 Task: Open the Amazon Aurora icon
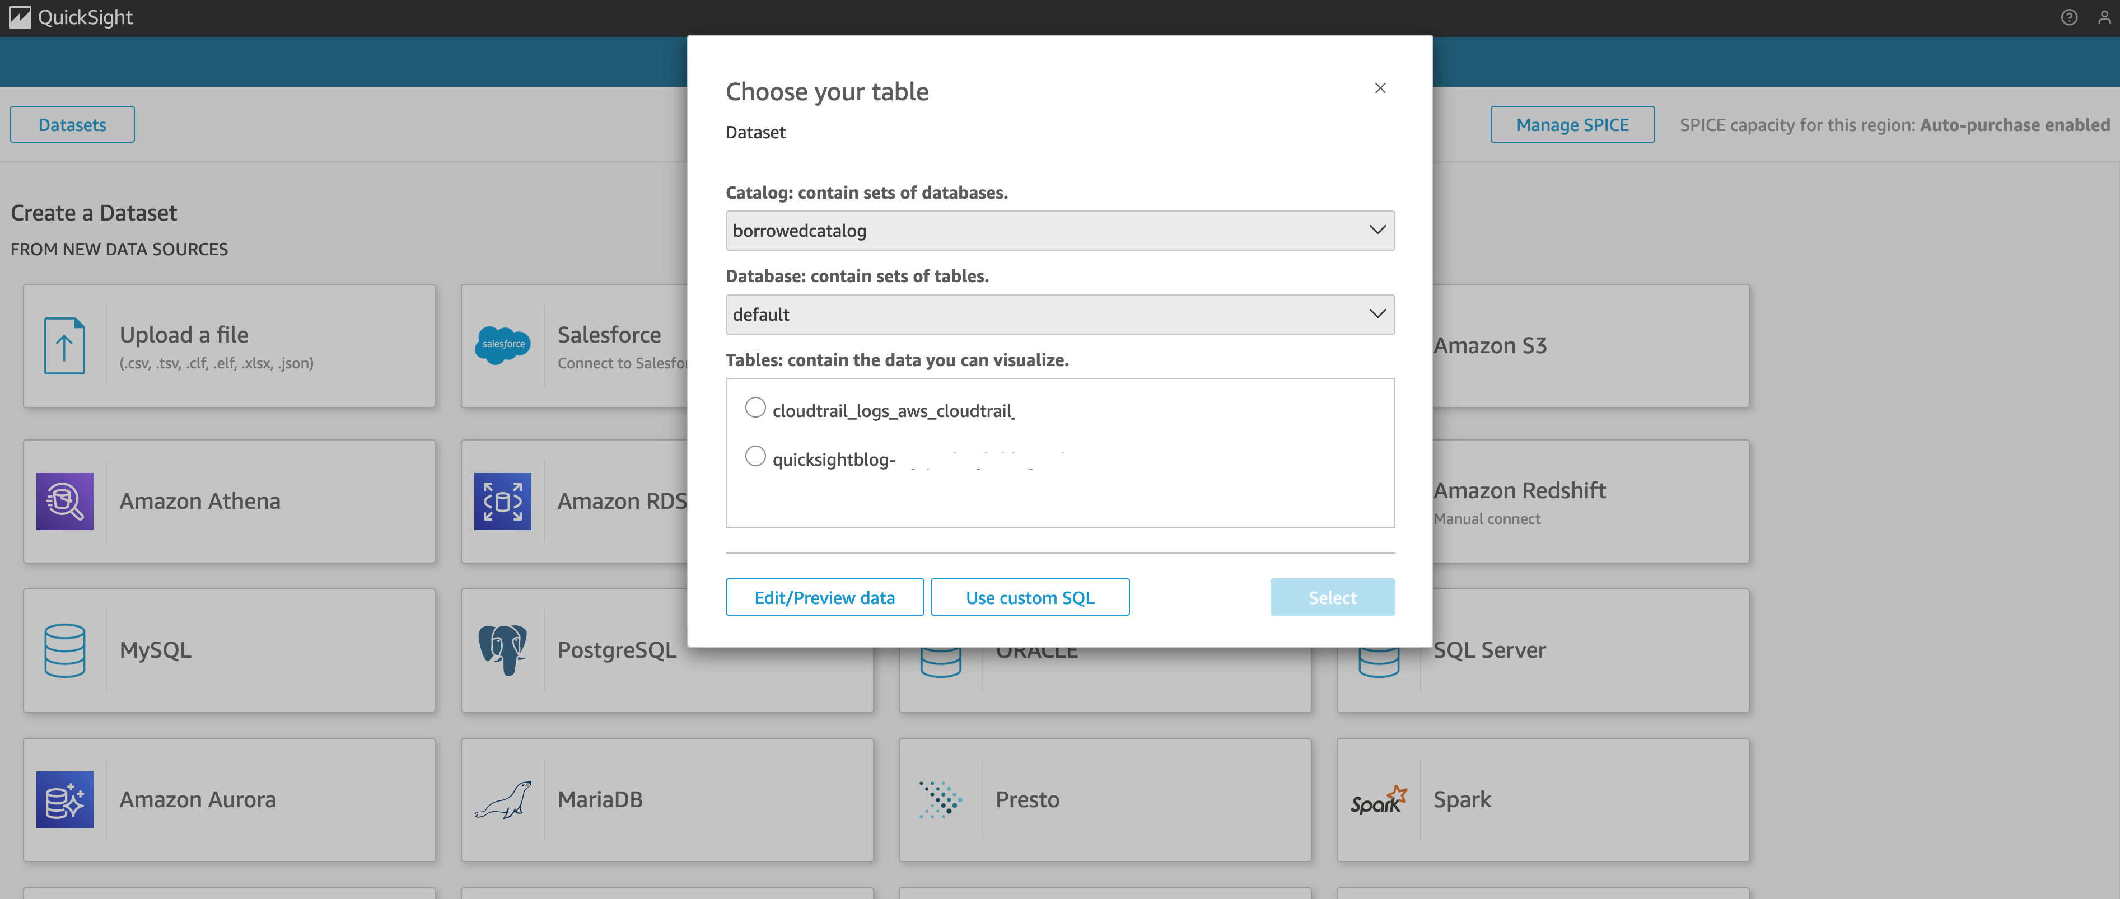[64, 799]
